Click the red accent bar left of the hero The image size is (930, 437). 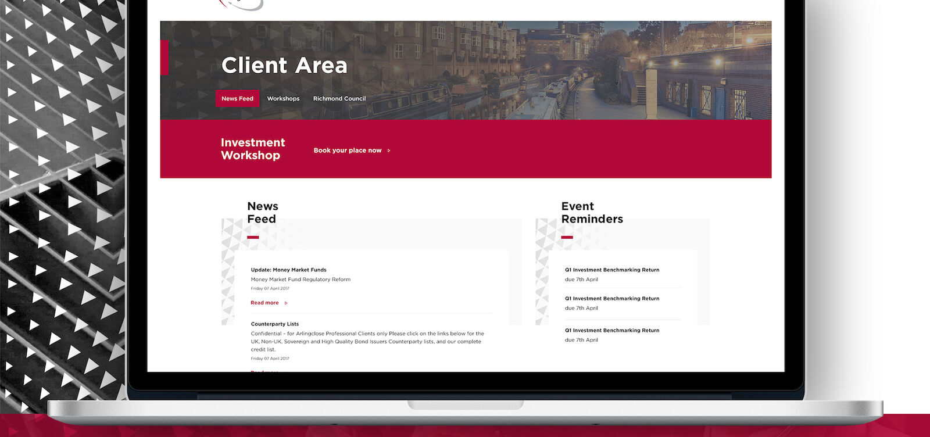point(164,58)
